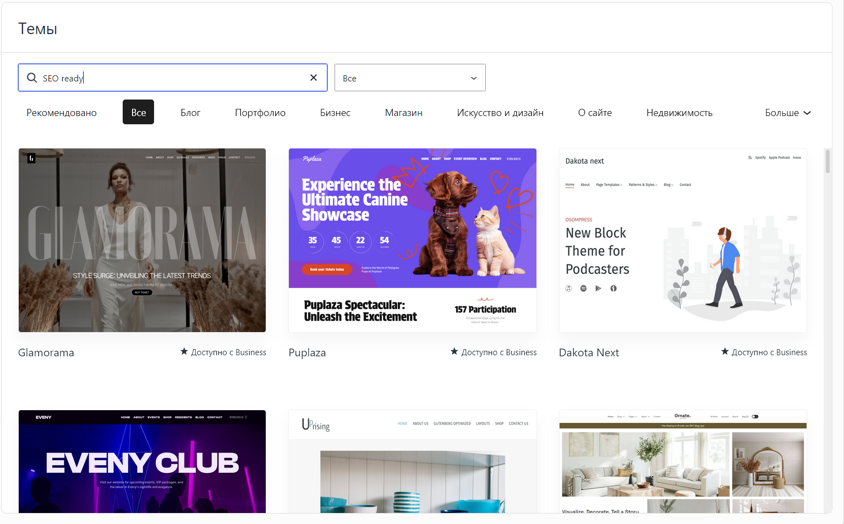The height and width of the screenshot is (524, 844).
Task: Select the "Блог" category tab
Action: pyautogui.click(x=190, y=112)
